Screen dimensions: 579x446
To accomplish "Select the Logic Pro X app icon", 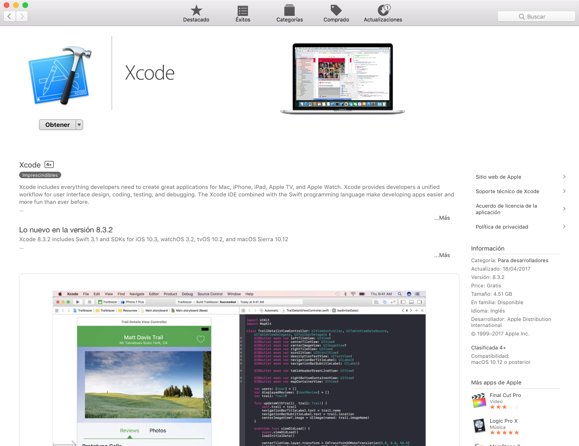I will point(479,425).
